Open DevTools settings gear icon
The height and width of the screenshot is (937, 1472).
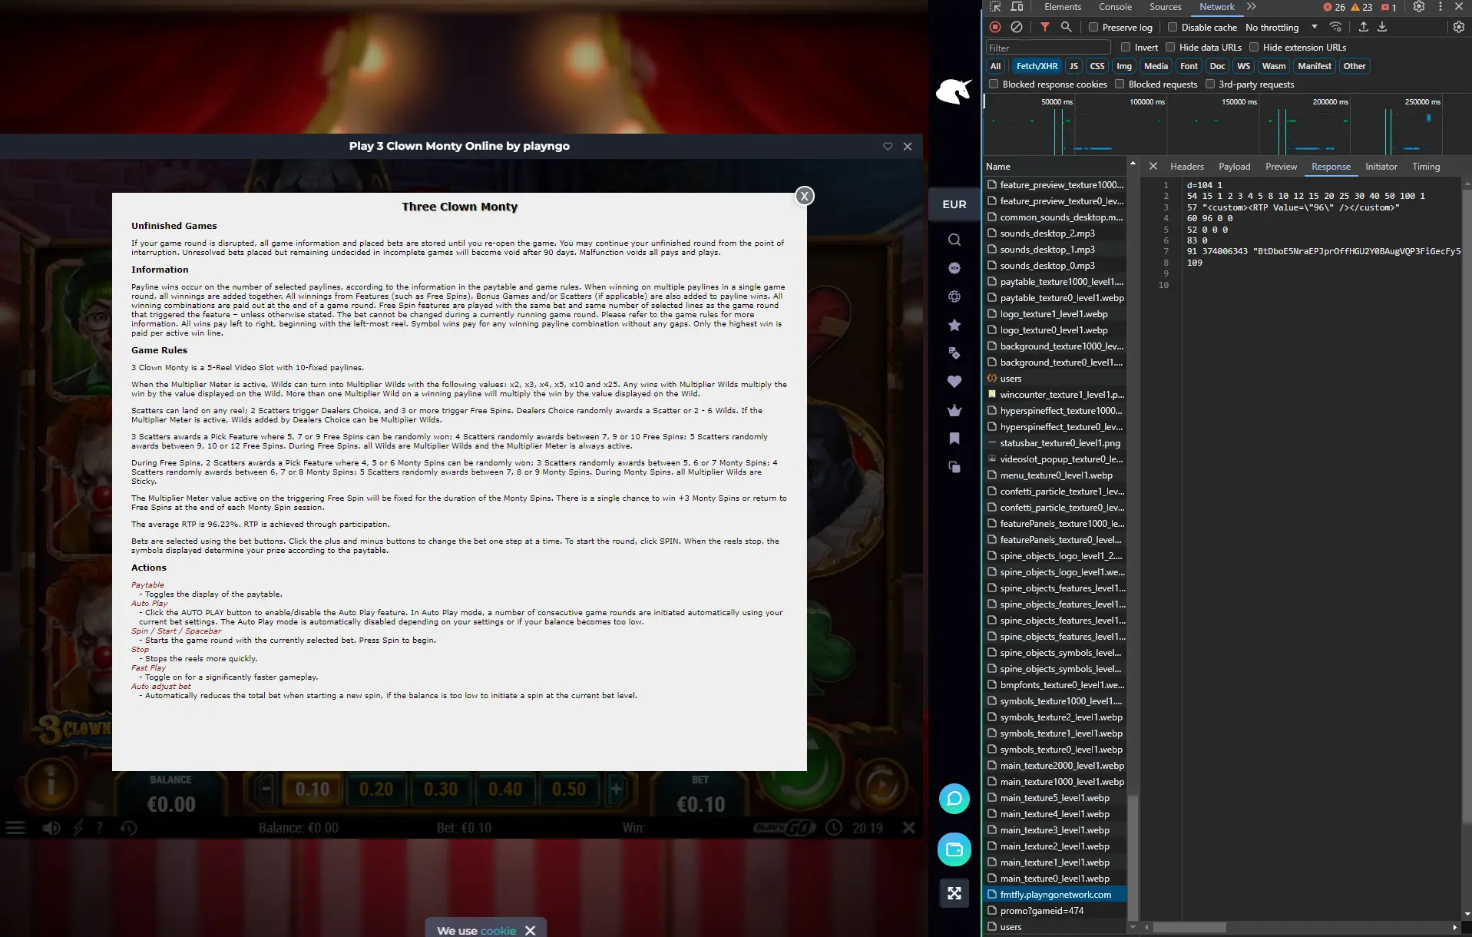point(1419,7)
